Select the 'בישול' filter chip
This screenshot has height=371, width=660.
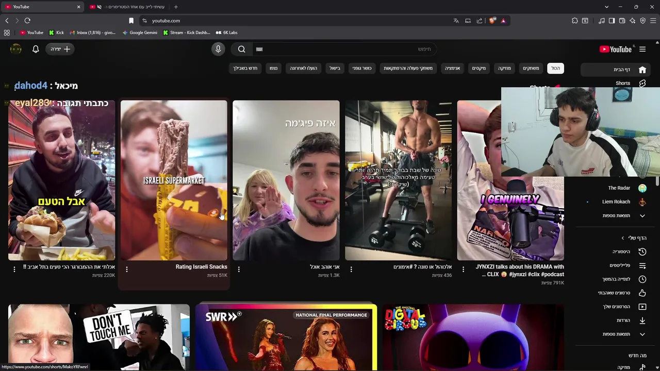point(335,68)
